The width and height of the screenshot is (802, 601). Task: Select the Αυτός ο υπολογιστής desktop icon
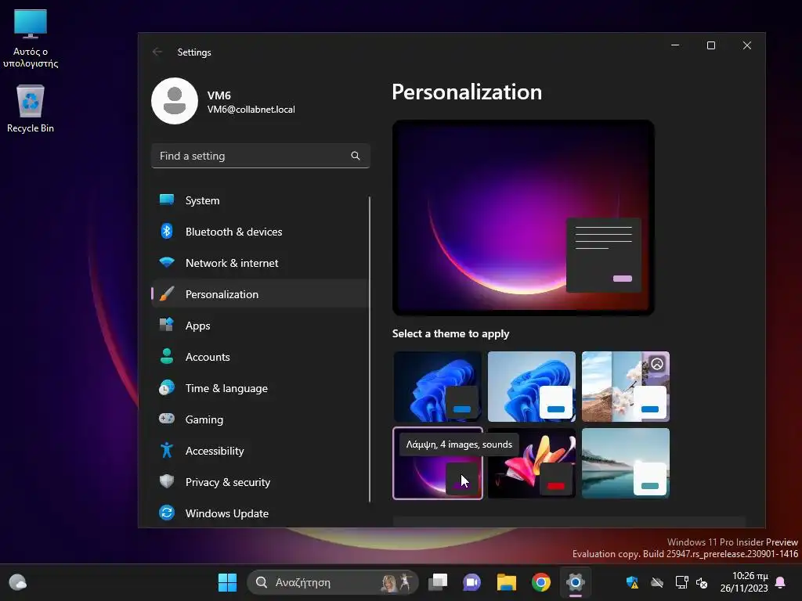(31, 39)
